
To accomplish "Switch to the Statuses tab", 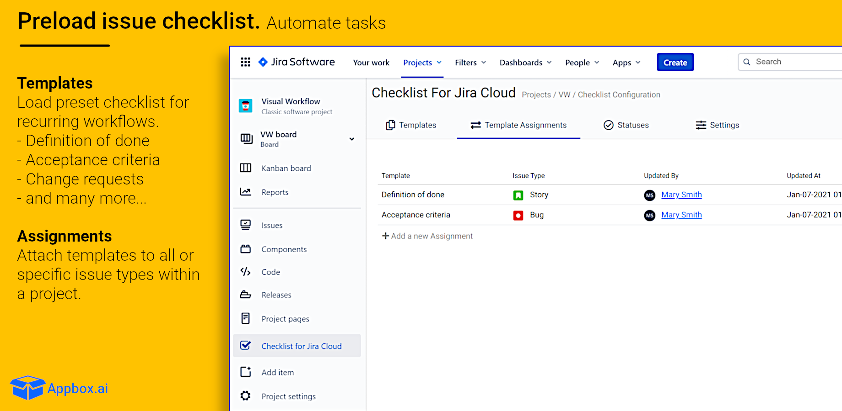I will click(x=626, y=125).
